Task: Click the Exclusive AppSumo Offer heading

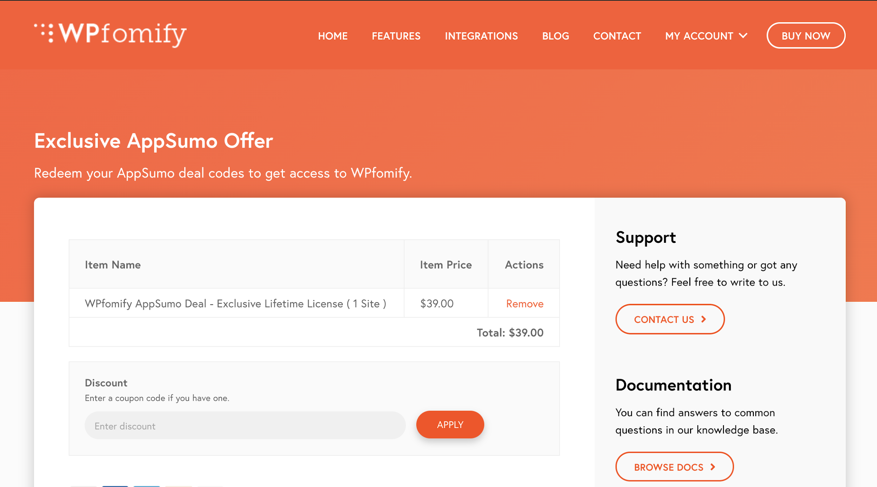Action: pyautogui.click(x=153, y=141)
